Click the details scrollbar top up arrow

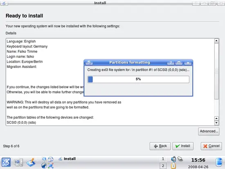(x=216, y=41)
